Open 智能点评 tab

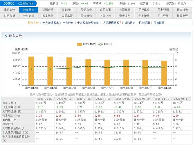[x=182, y=16]
